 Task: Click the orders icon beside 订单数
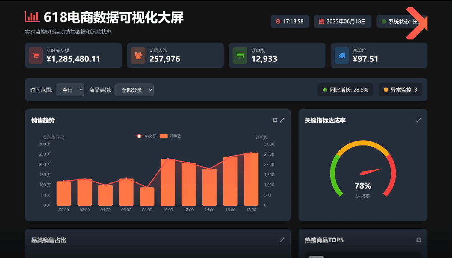tap(239, 55)
